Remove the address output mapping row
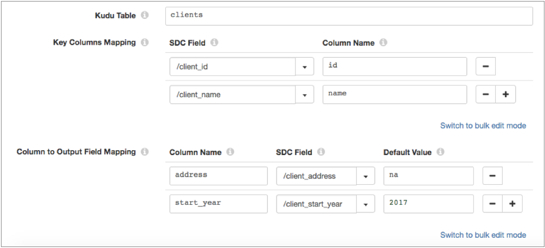 coord(492,176)
